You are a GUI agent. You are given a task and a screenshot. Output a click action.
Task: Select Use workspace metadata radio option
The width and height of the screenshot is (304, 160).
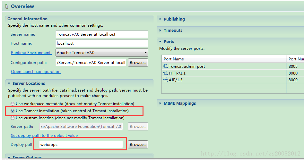coord(13,104)
